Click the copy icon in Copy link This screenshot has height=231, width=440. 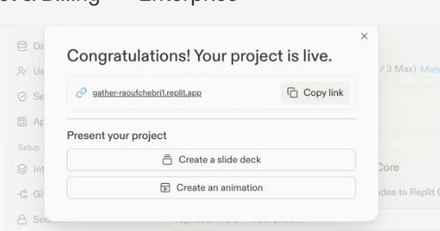(292, 93)
